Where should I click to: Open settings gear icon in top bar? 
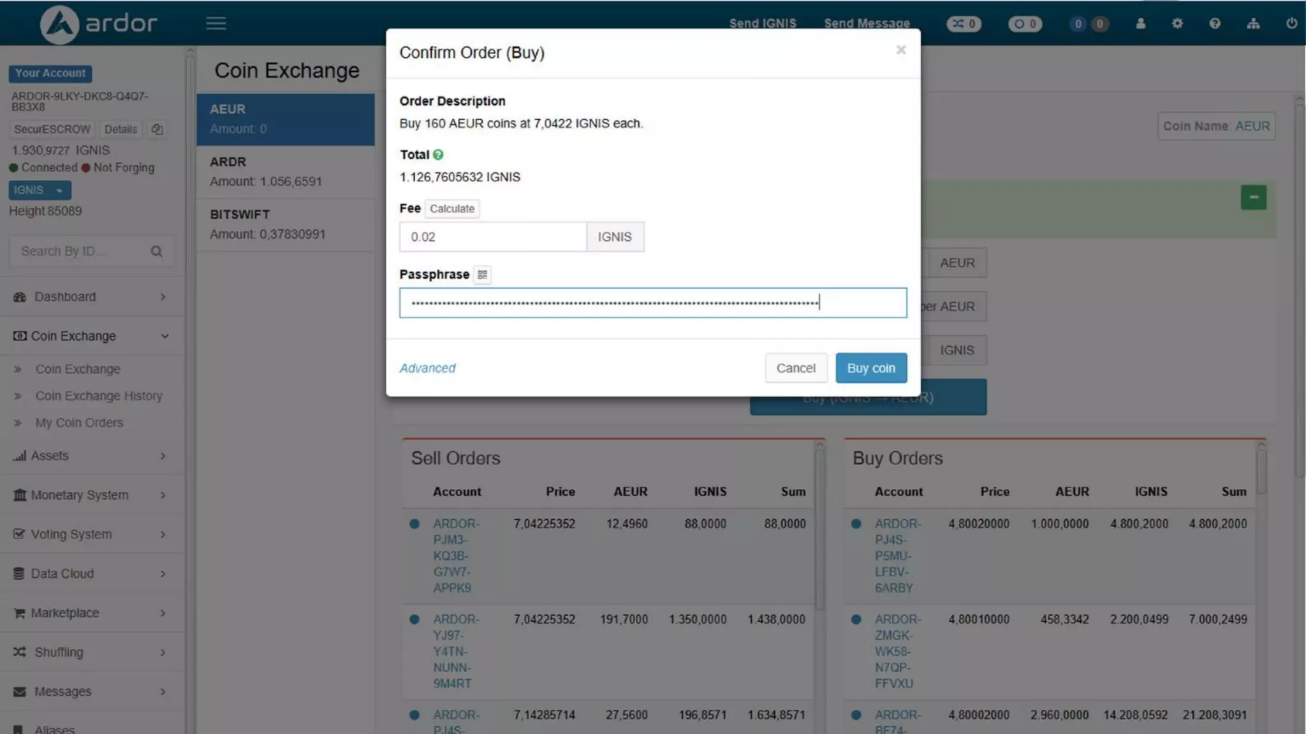(x=1177, y=24)
